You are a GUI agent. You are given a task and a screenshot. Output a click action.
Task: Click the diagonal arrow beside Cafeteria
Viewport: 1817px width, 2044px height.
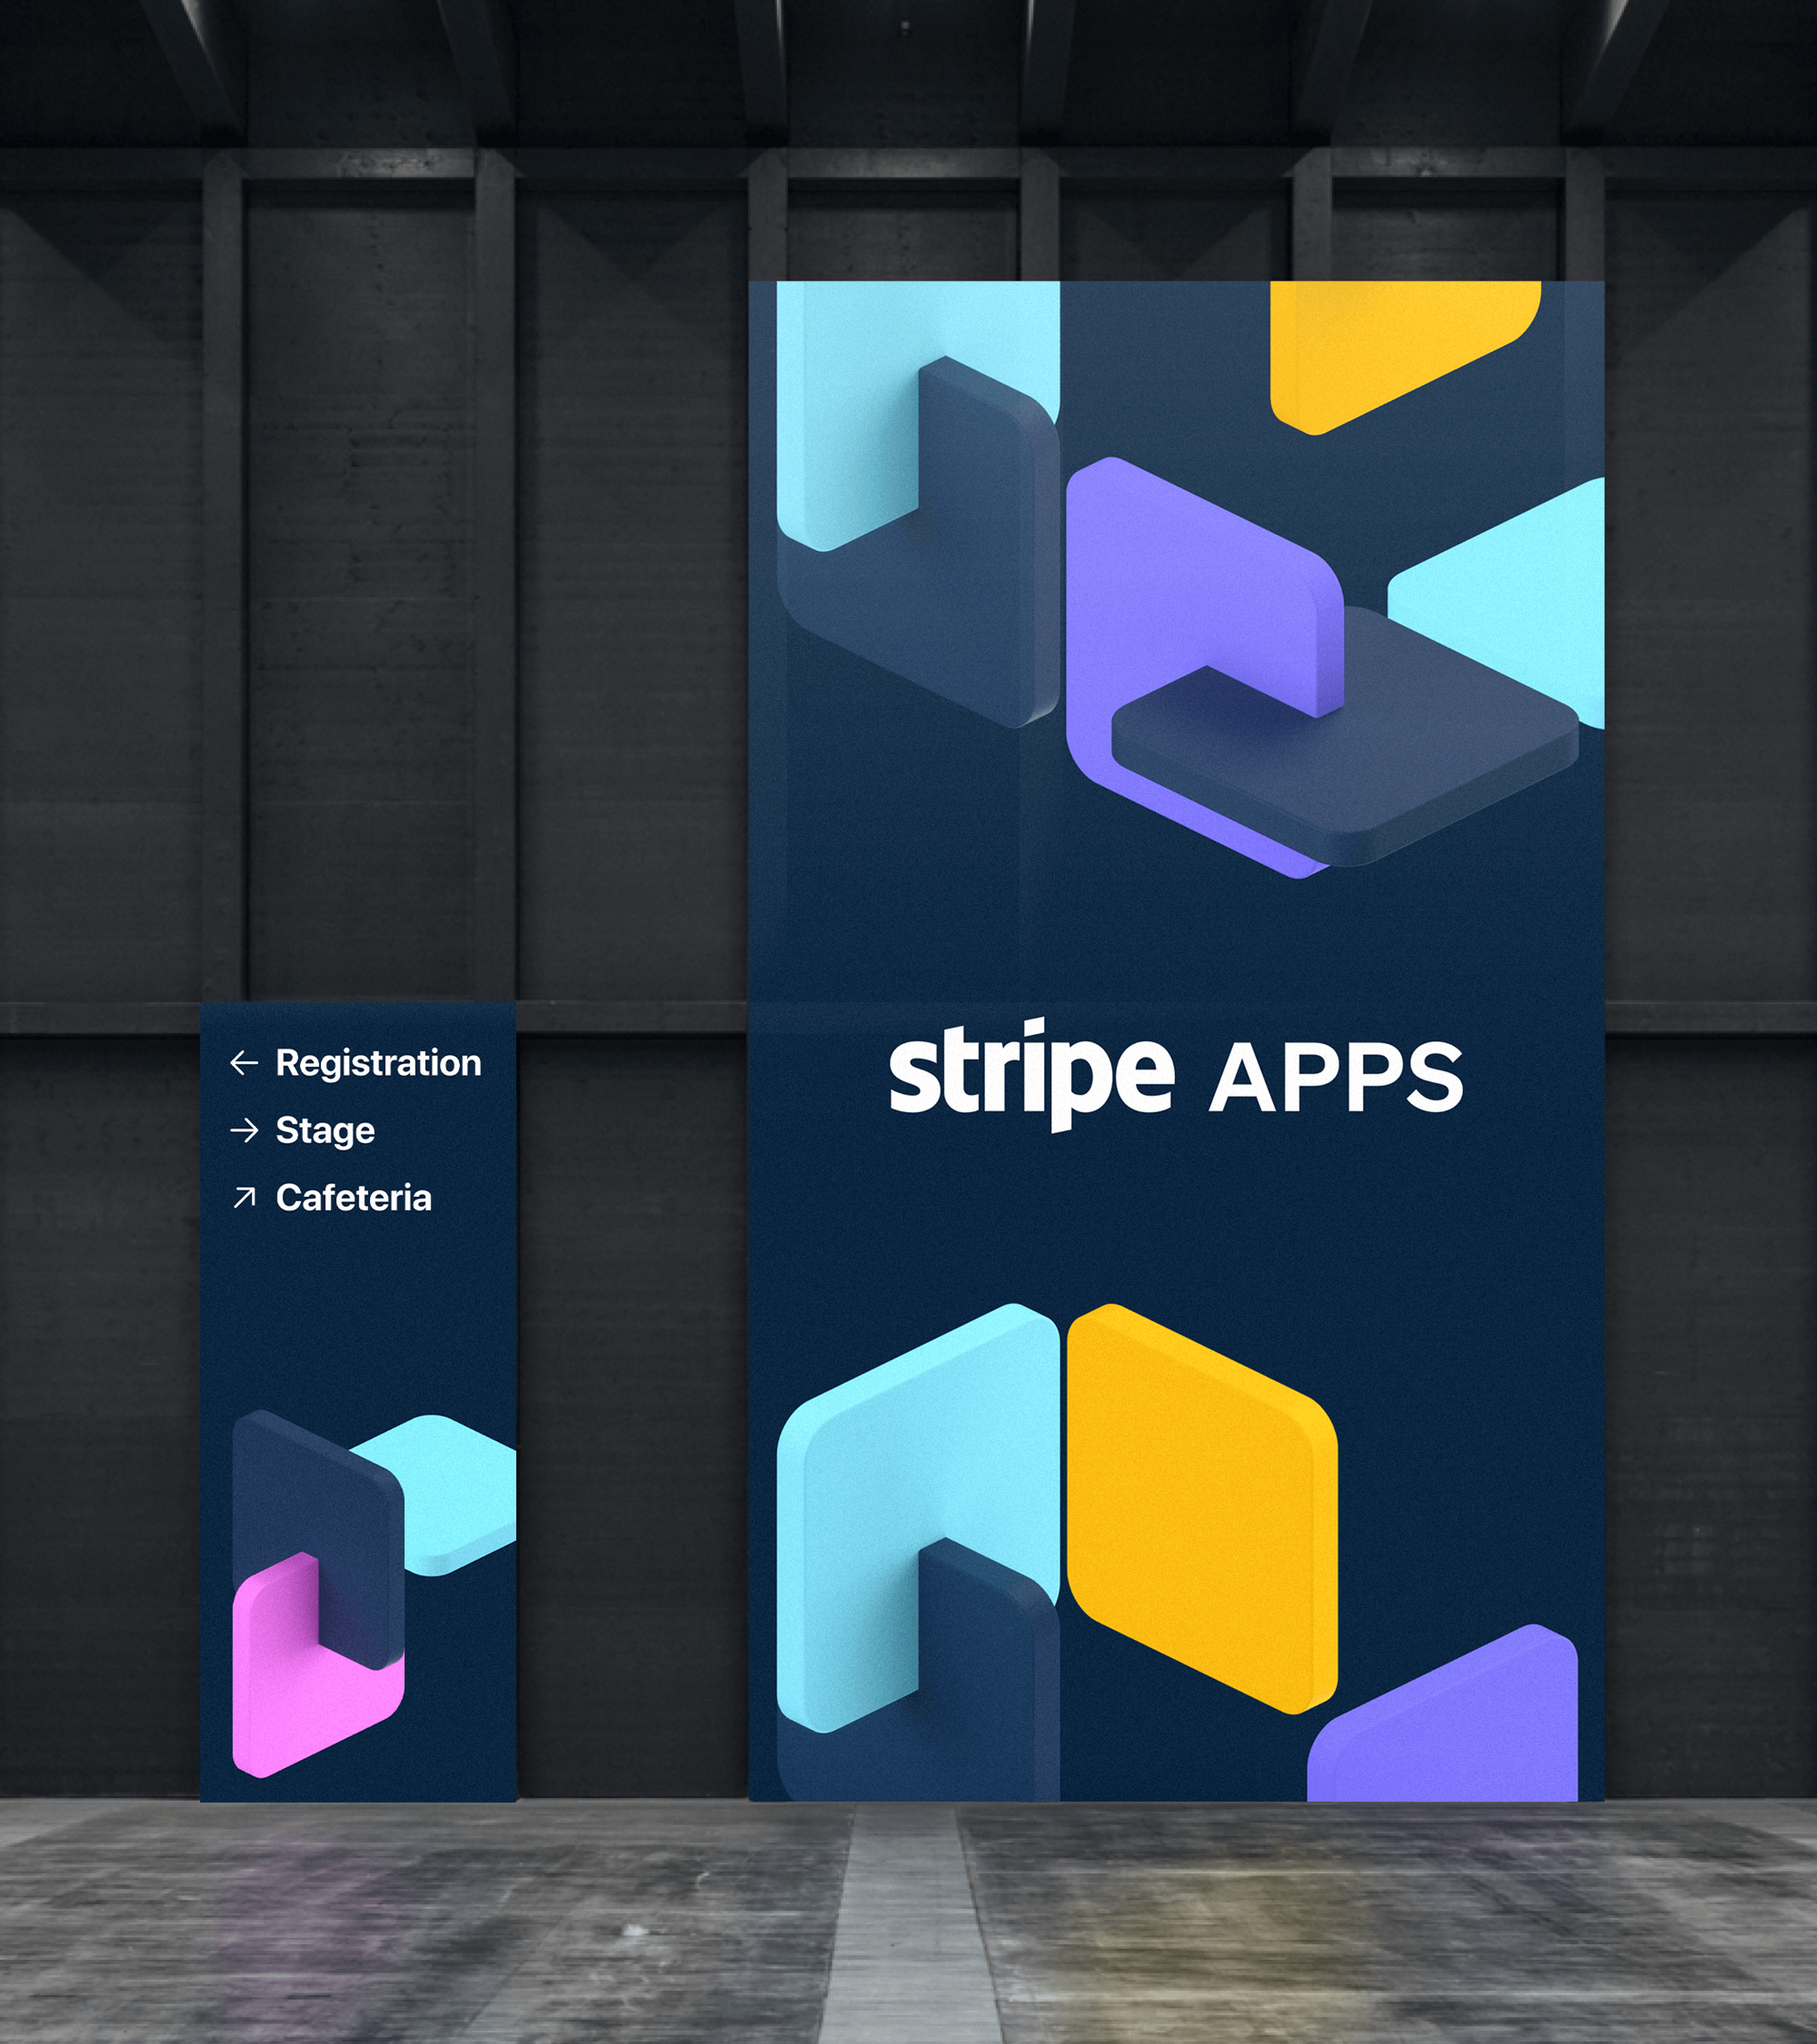point(244,1197)
